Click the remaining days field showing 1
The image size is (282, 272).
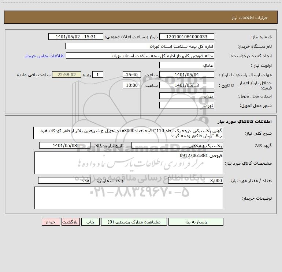[x=98, y=75]
